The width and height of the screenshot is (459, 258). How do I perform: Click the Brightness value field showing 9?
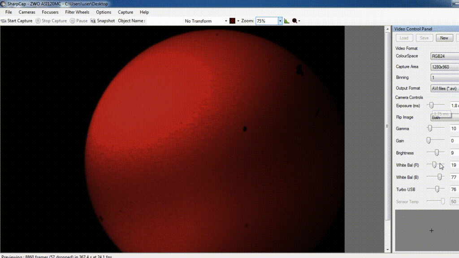[455, 153]
